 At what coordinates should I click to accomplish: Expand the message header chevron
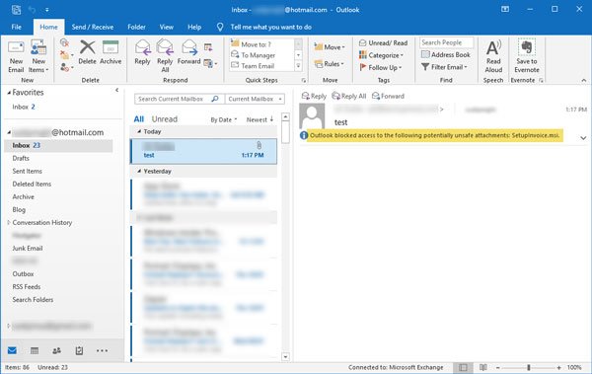point(583,138)
